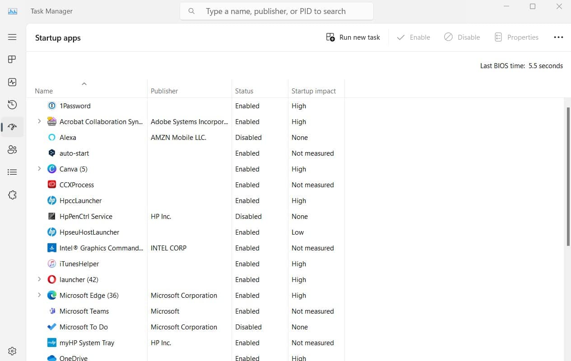Click the Microsoft Edge icon
Viewport: 571px width, 361px height.
pyautogui.click(x=52, y=296)
